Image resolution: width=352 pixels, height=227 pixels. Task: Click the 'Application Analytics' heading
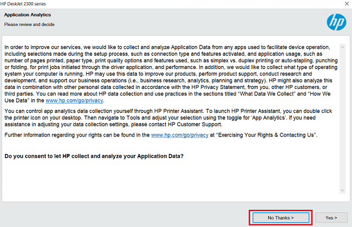coord(28,15)
